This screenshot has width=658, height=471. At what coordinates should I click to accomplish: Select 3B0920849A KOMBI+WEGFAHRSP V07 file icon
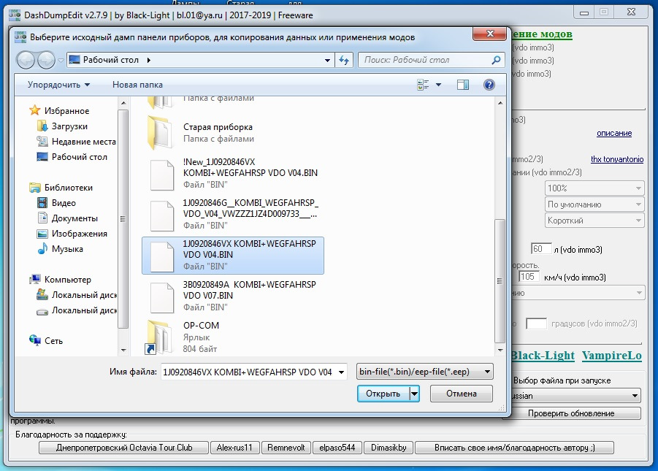[x=162, y=298]
